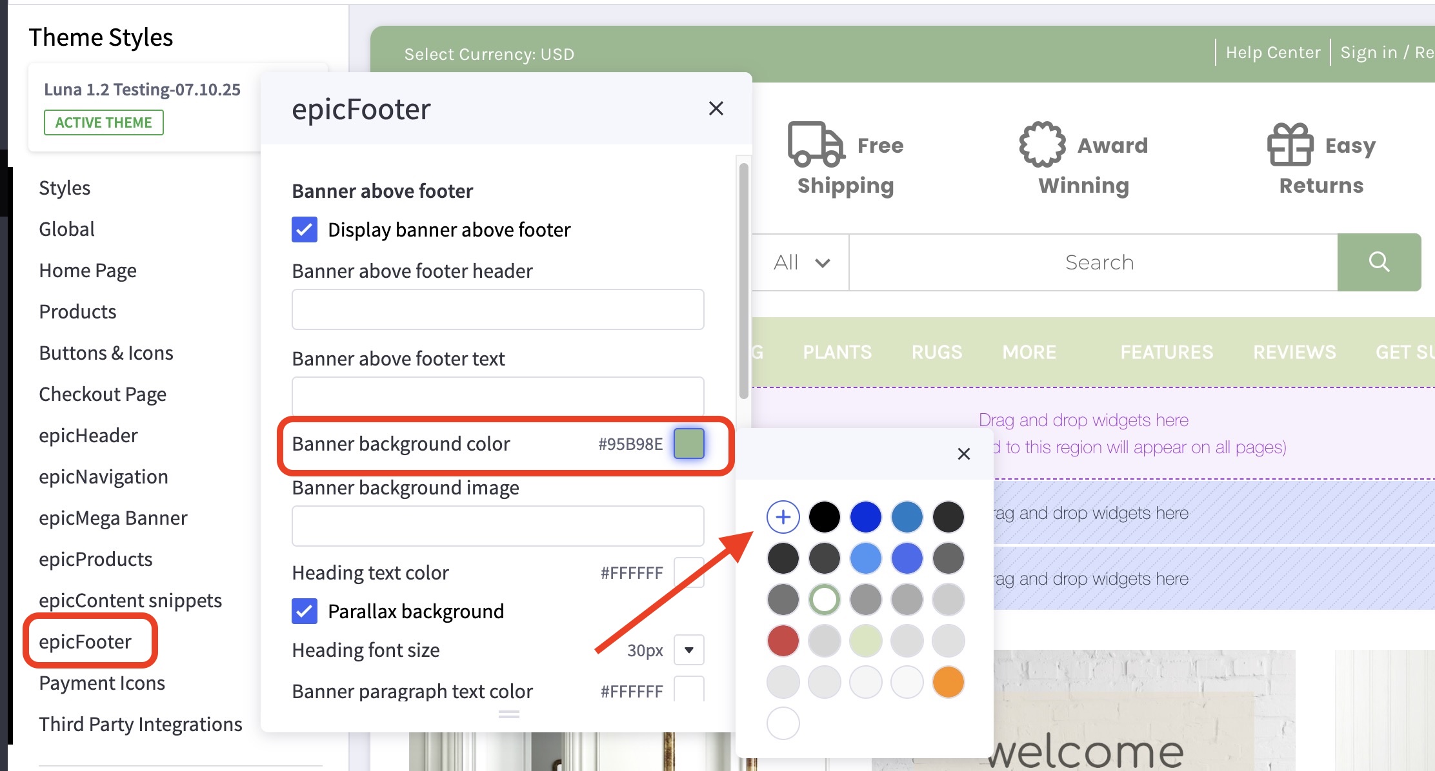Image resolution: width=1435 pixels, height=771 pixels.
Task: Open the Select Currency USD dropdown
Action: pos(489,54)
